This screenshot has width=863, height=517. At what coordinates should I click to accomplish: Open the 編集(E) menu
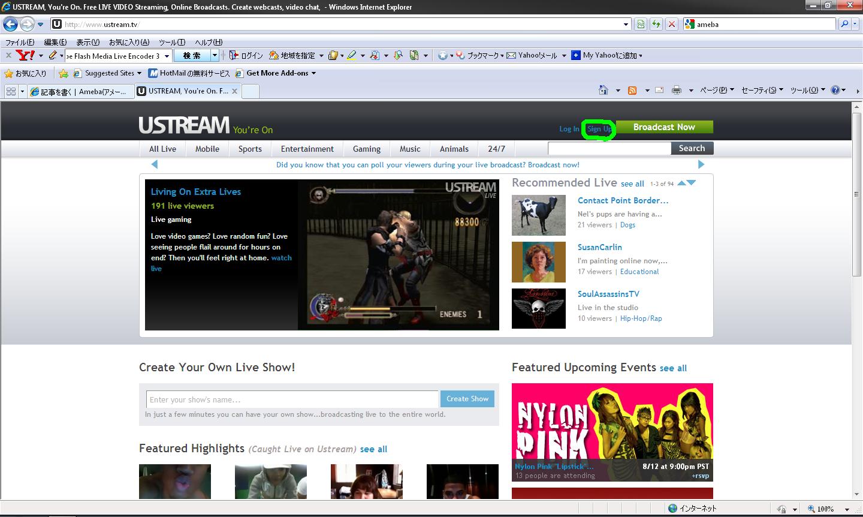pyautogui.click(x=55, y=42)
